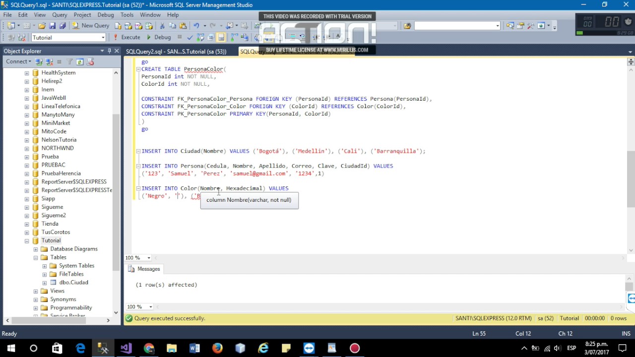Click the Save All icon

63,26
